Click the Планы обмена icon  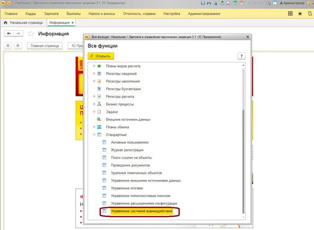99,127
